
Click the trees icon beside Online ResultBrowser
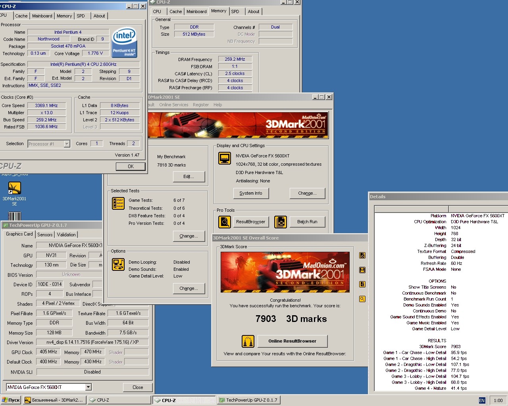pos(248,341)
